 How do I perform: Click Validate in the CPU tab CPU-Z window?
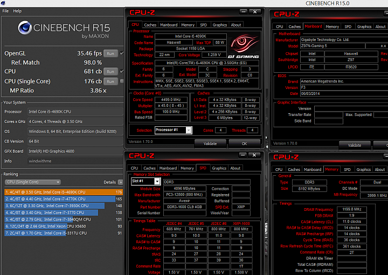point(210,143)
